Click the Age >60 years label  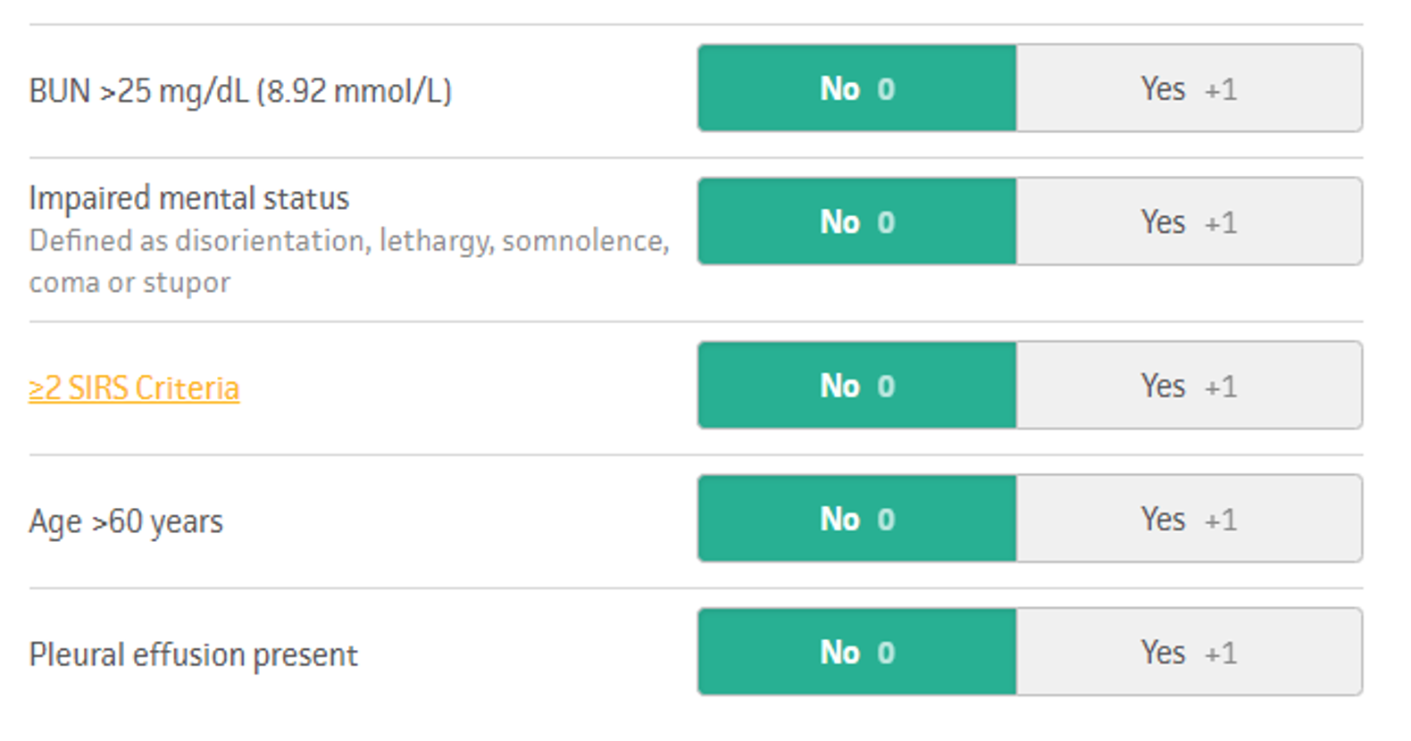pos(126,521)
